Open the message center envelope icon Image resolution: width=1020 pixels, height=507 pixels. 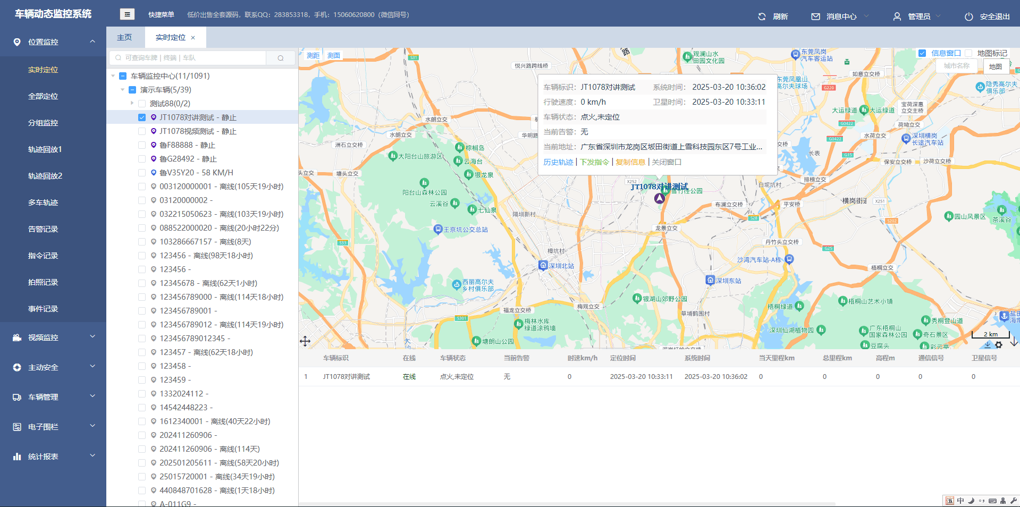point(815,16)
